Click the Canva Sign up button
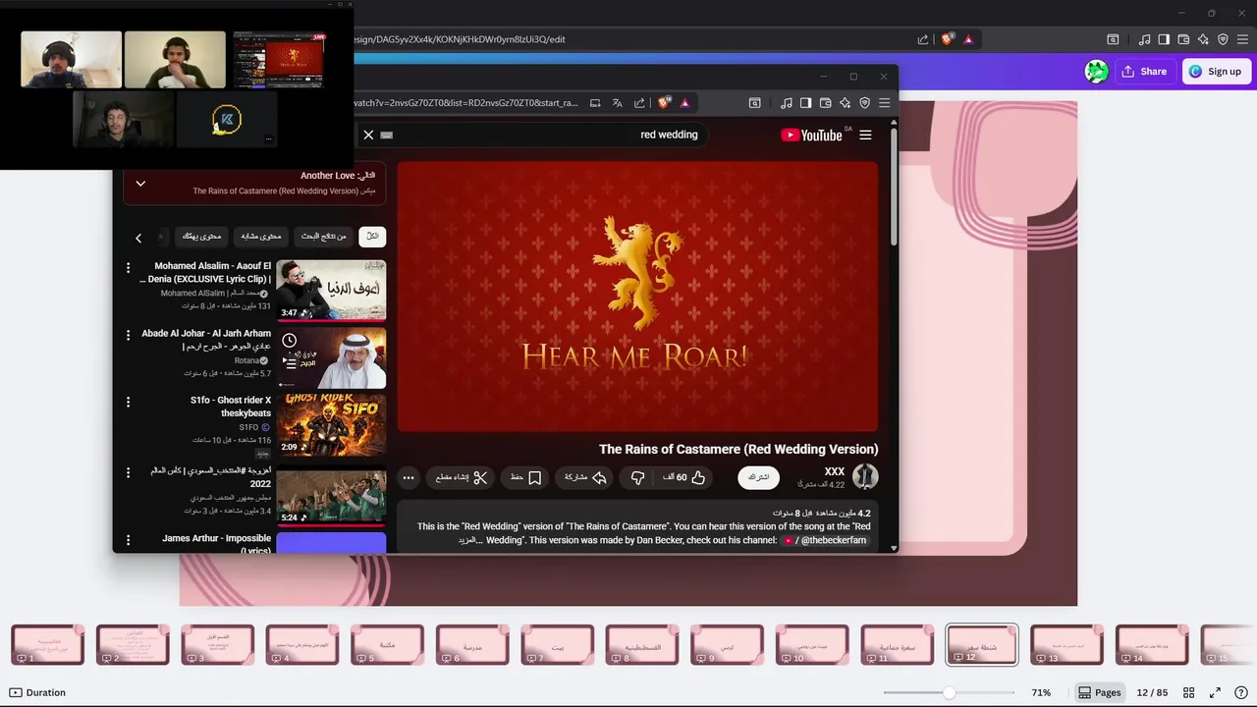 click(1216, 71)
